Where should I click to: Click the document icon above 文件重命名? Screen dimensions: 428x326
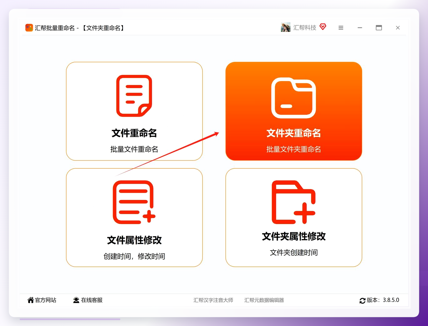(x=134, y=96)
